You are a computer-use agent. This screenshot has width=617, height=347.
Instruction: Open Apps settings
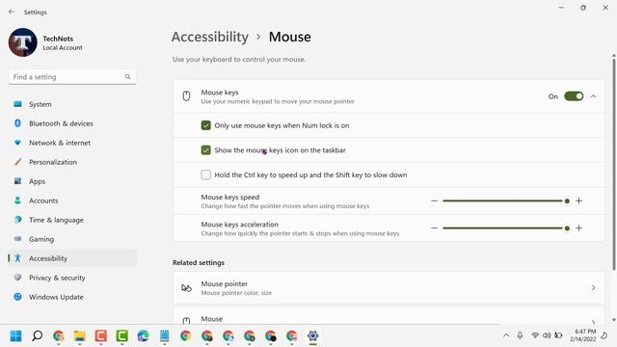click(x=72, y=181)
